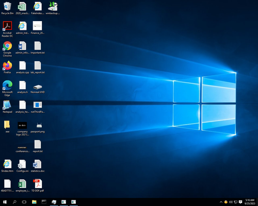The image size is (258, 206).
Task: Open Task View from the taskbar
Action: [x=24, y=202]
